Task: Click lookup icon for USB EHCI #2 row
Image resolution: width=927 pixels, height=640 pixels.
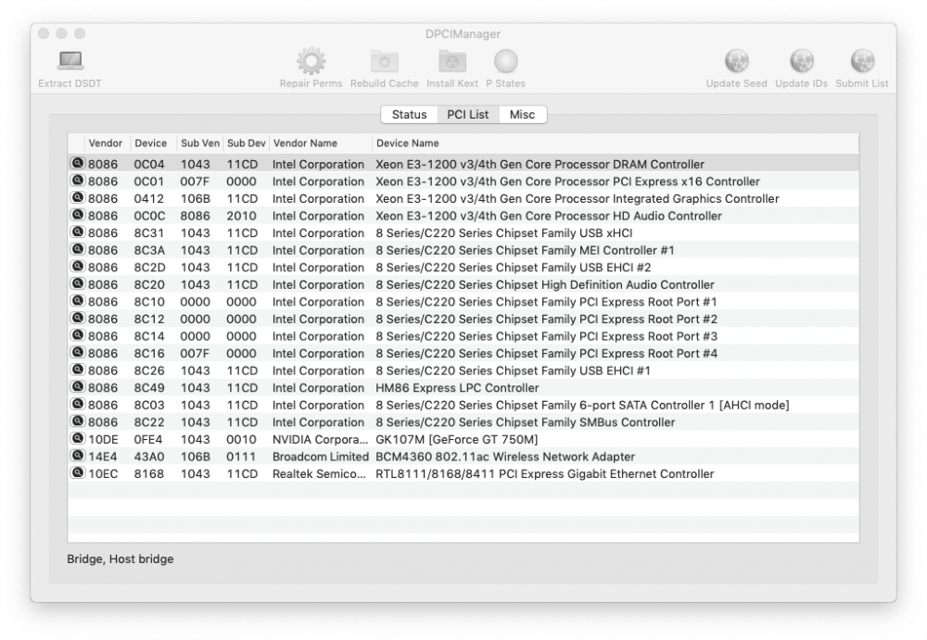Action: click(x=78, y=266)
